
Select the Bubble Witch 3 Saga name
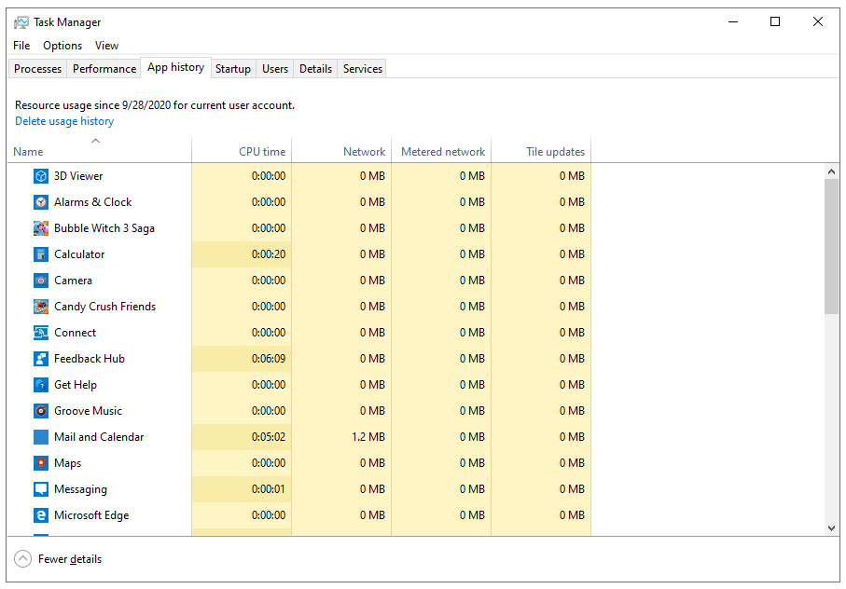coord(104,228)
